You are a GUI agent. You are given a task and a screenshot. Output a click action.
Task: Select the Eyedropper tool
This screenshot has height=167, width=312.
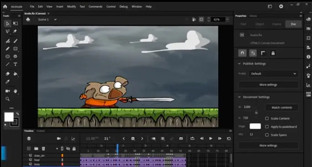(8, 82)
